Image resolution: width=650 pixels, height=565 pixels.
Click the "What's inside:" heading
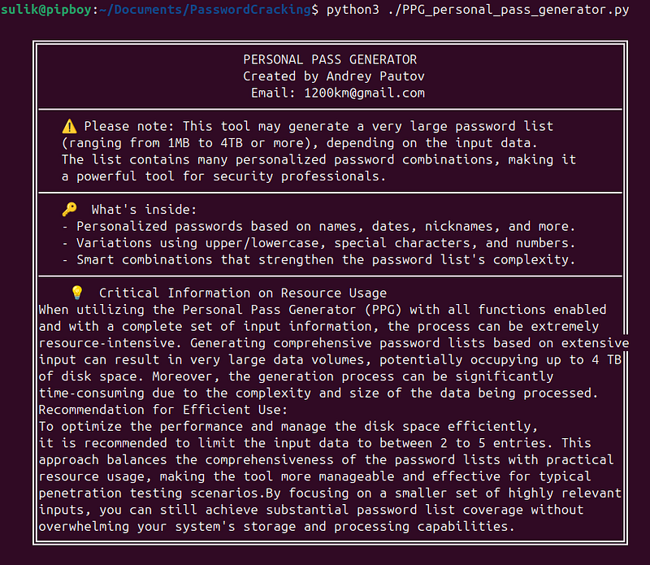144,210
